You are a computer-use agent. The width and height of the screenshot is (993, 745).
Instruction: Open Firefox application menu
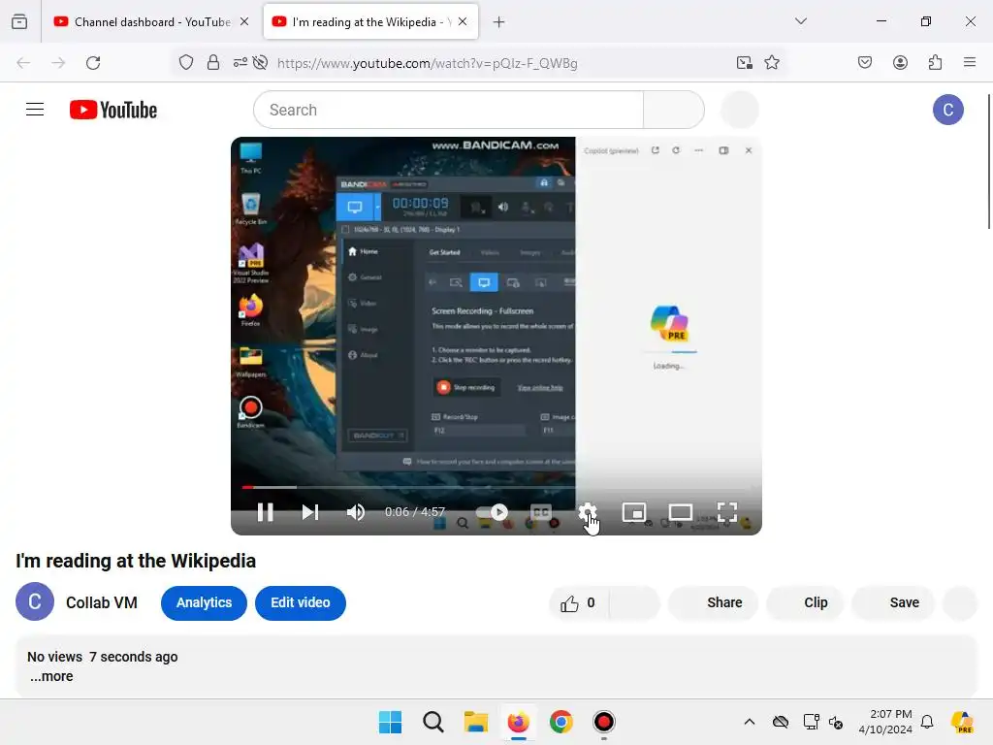point(970,62)
